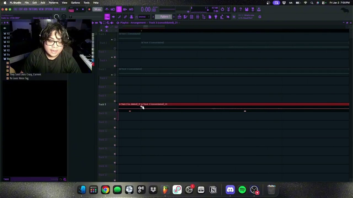
Task: Click the Playlist - Arrangement breadcrumb
Action: coord(133,23)
